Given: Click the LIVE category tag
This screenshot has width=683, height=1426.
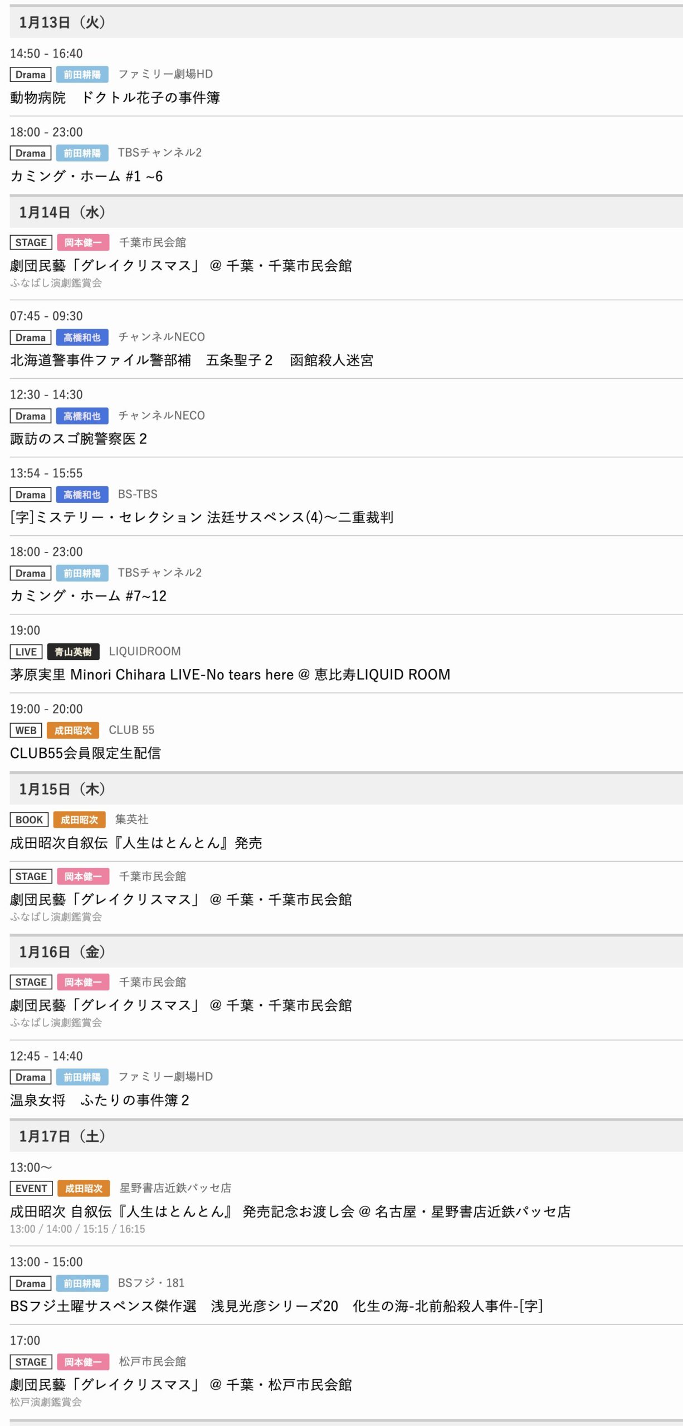Looking at the screenshot, I should pyautogui.click(x=26, y=652).
